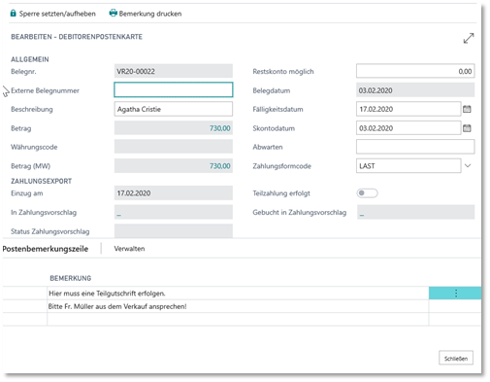The image size is (490, 382).
Task: Click the Schließen button
Action: tap(456, 358)
